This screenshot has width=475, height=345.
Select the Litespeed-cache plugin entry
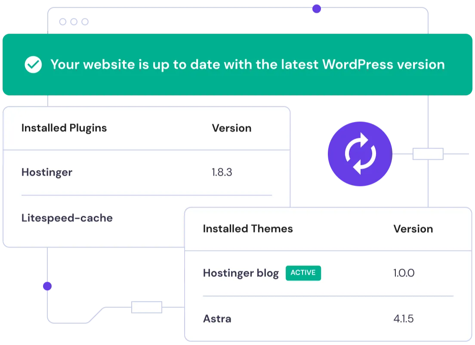[x=67, y=218]
